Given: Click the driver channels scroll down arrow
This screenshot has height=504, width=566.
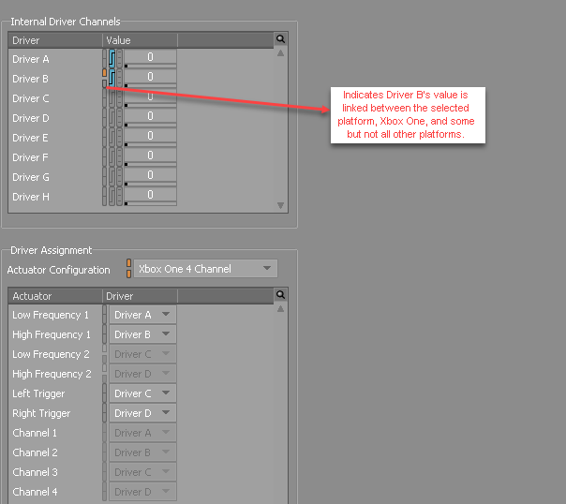Looking at the screenshot, I should [280, 205].
